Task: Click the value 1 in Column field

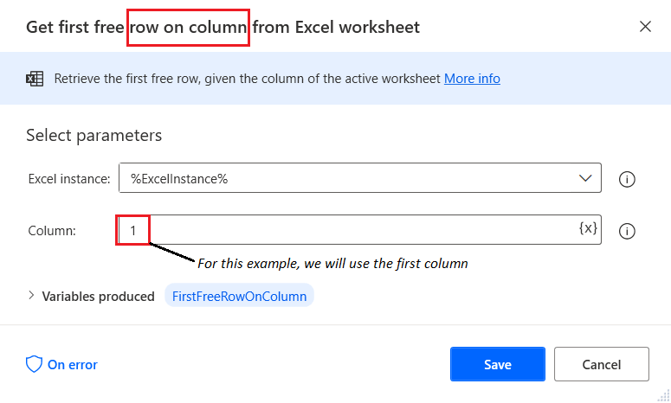Action: pos(133,231)
